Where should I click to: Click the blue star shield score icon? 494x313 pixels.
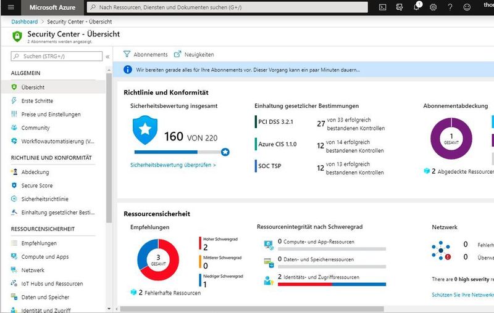tap(145, 130)
